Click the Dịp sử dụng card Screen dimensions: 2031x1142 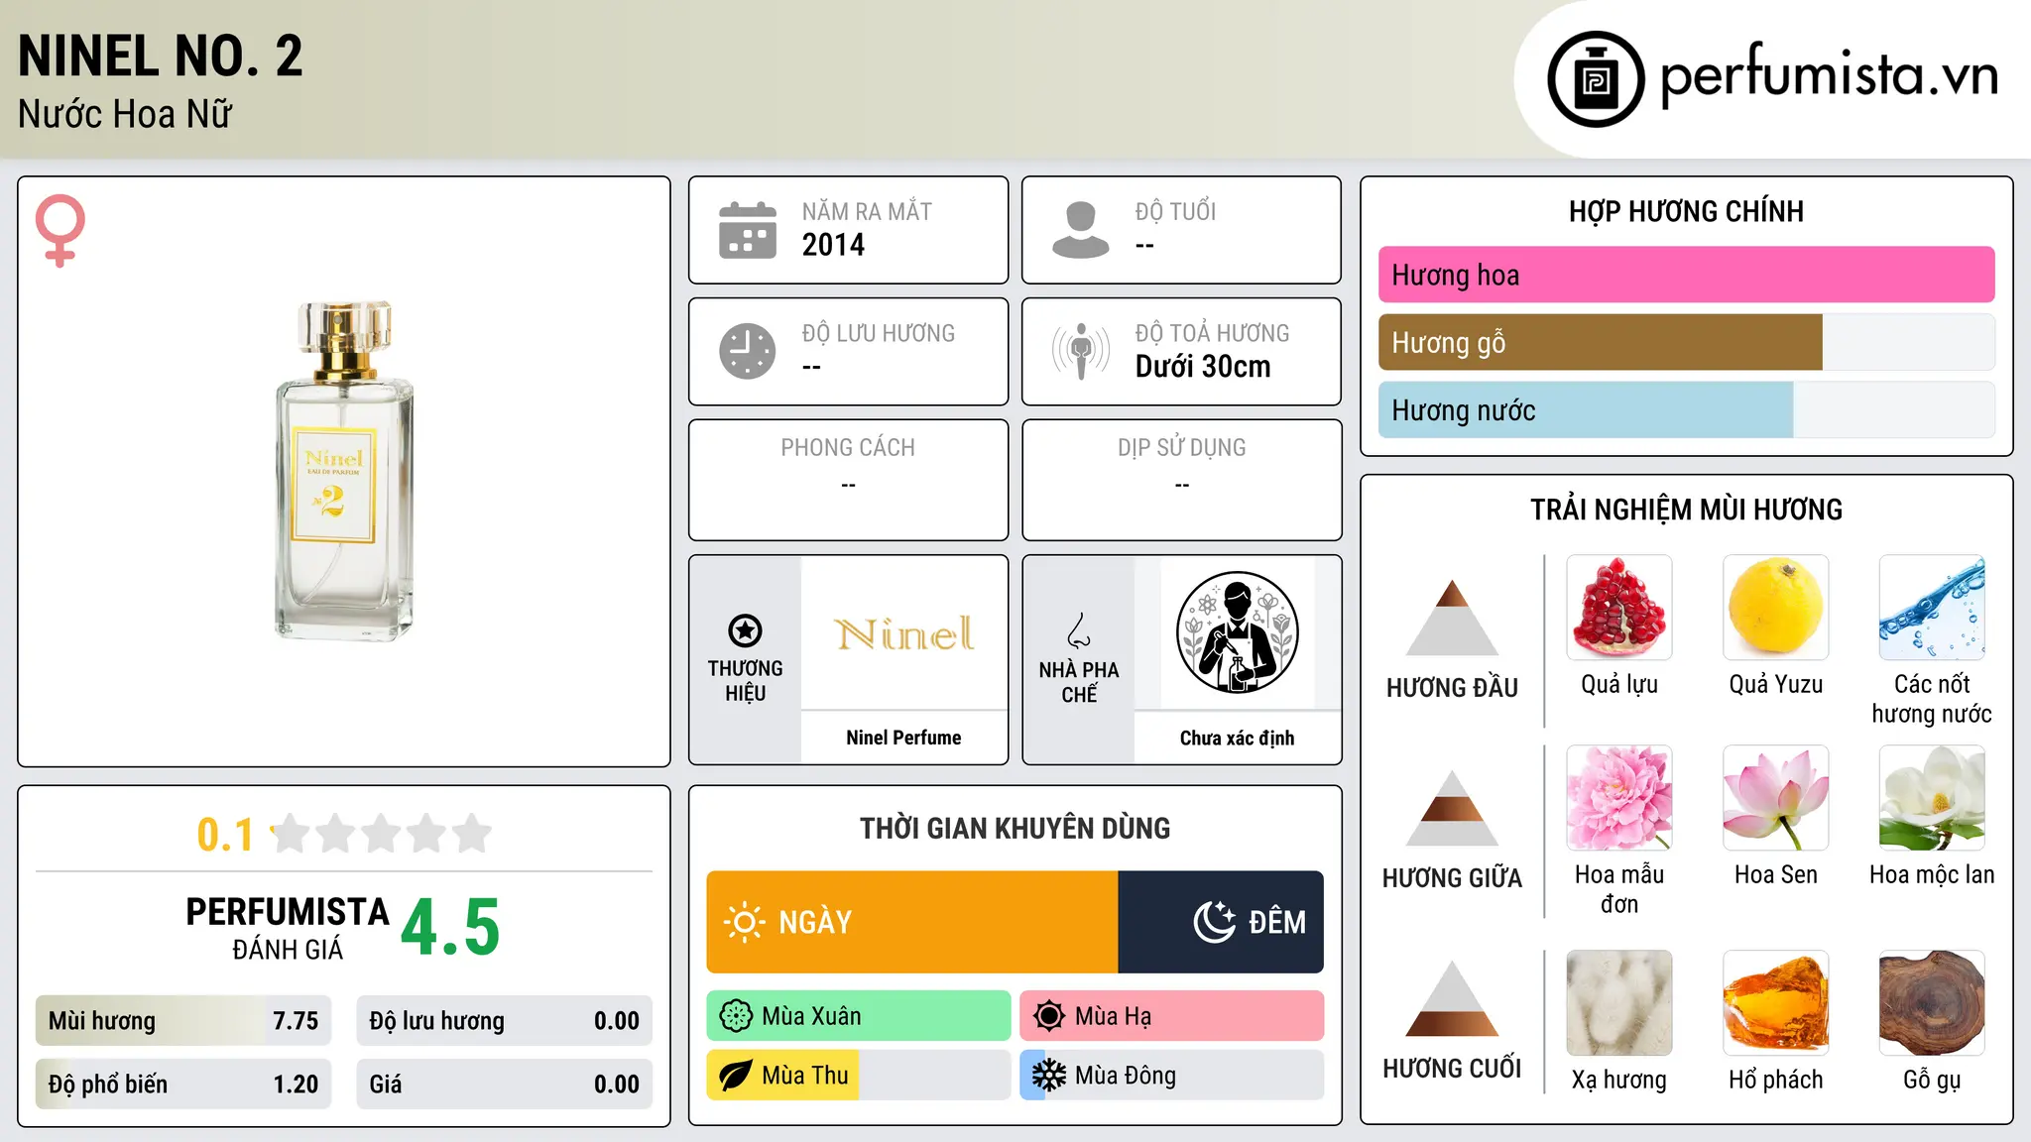click(x=1182, y=480)
